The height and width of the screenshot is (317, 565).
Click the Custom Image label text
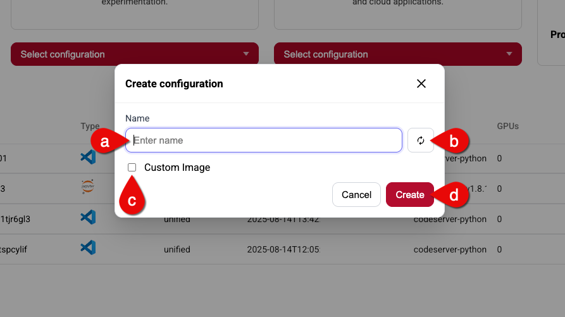tap(177, 168)
